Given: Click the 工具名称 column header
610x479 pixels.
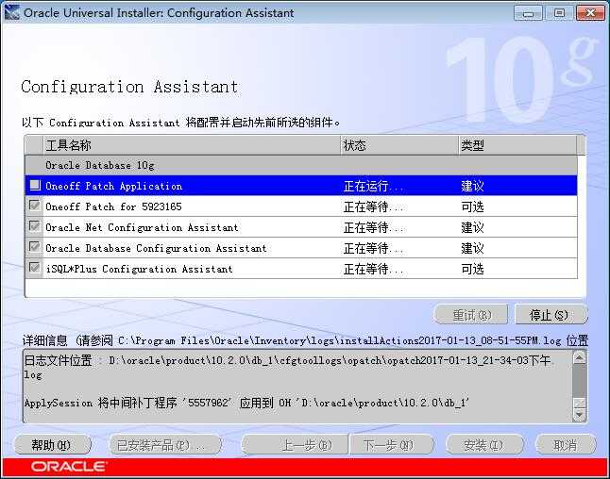Looking at the screenshot, I should click(192, 145).
